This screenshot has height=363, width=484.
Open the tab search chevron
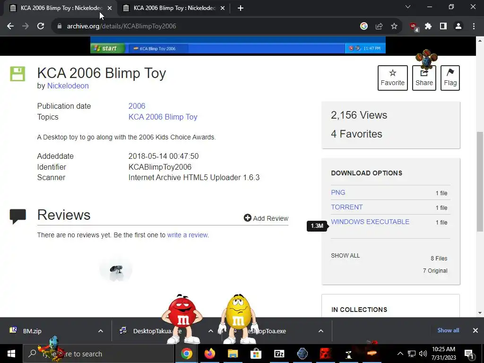[408, 7]
